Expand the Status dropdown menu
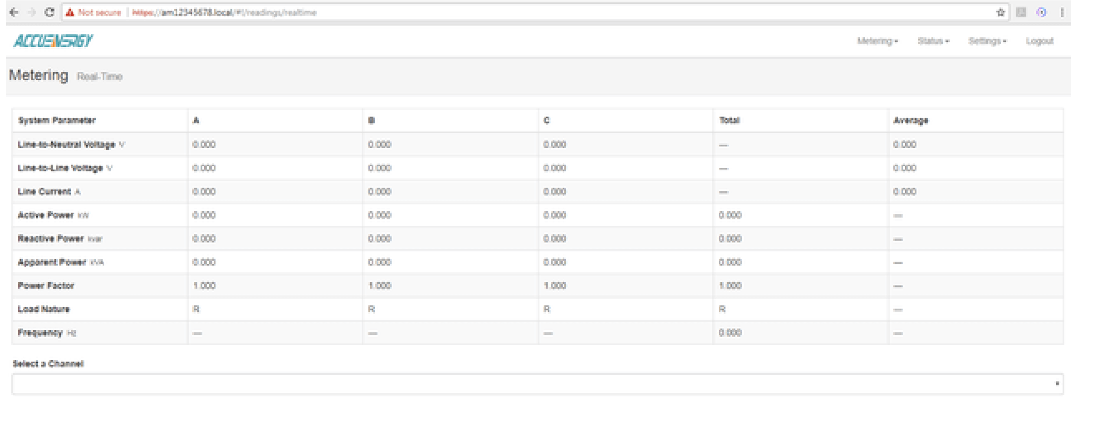Image resolution: width=1116 pixels, height=445 pixels. click(x=933, y=41)
